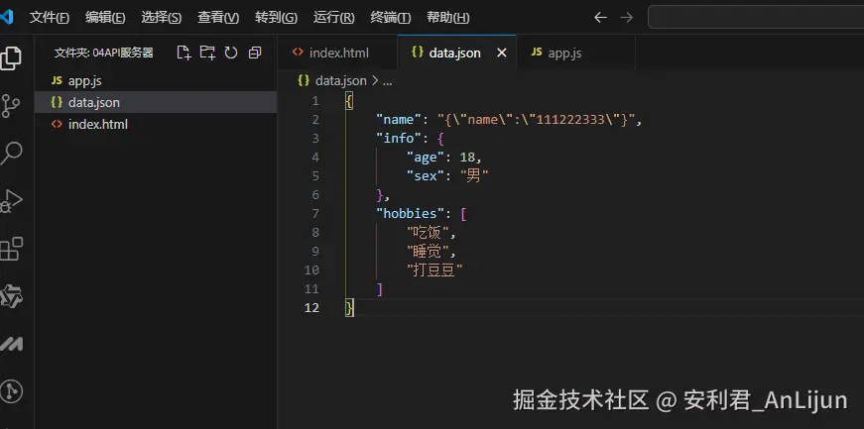The width and height of the screenshot is (864, 429).
Task: Switch to the data.json editor tab
Action: pyautogui.click(x=456, y=53)
